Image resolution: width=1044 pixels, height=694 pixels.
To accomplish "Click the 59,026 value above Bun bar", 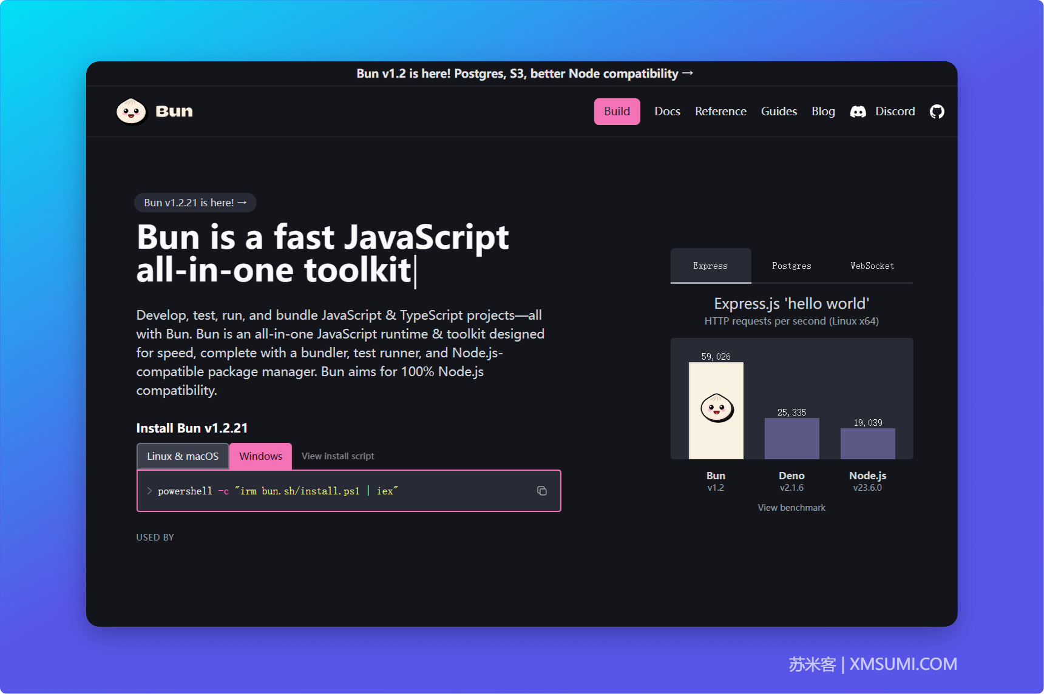I will click(x=716, y=357).
